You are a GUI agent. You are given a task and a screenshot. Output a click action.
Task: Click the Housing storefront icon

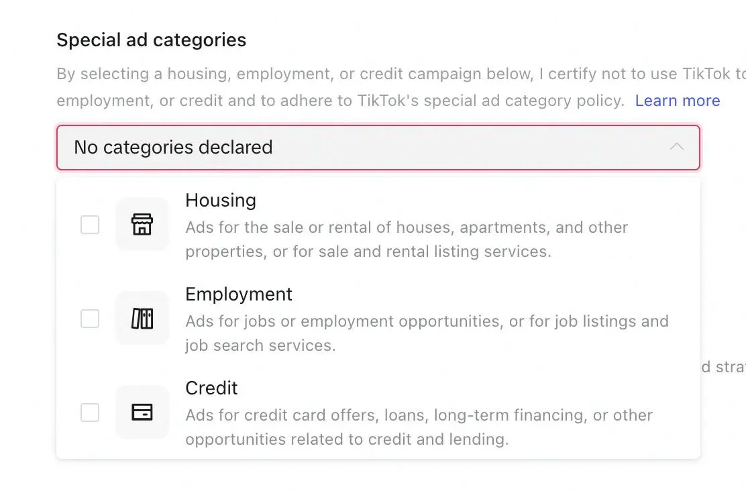coord(142,225)
